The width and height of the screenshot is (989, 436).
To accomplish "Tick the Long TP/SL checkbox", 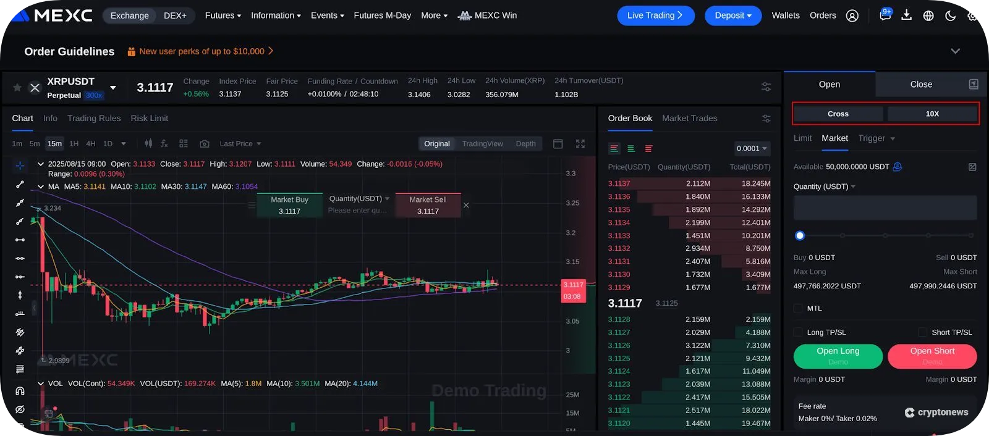I will click(x=798, y=332).
